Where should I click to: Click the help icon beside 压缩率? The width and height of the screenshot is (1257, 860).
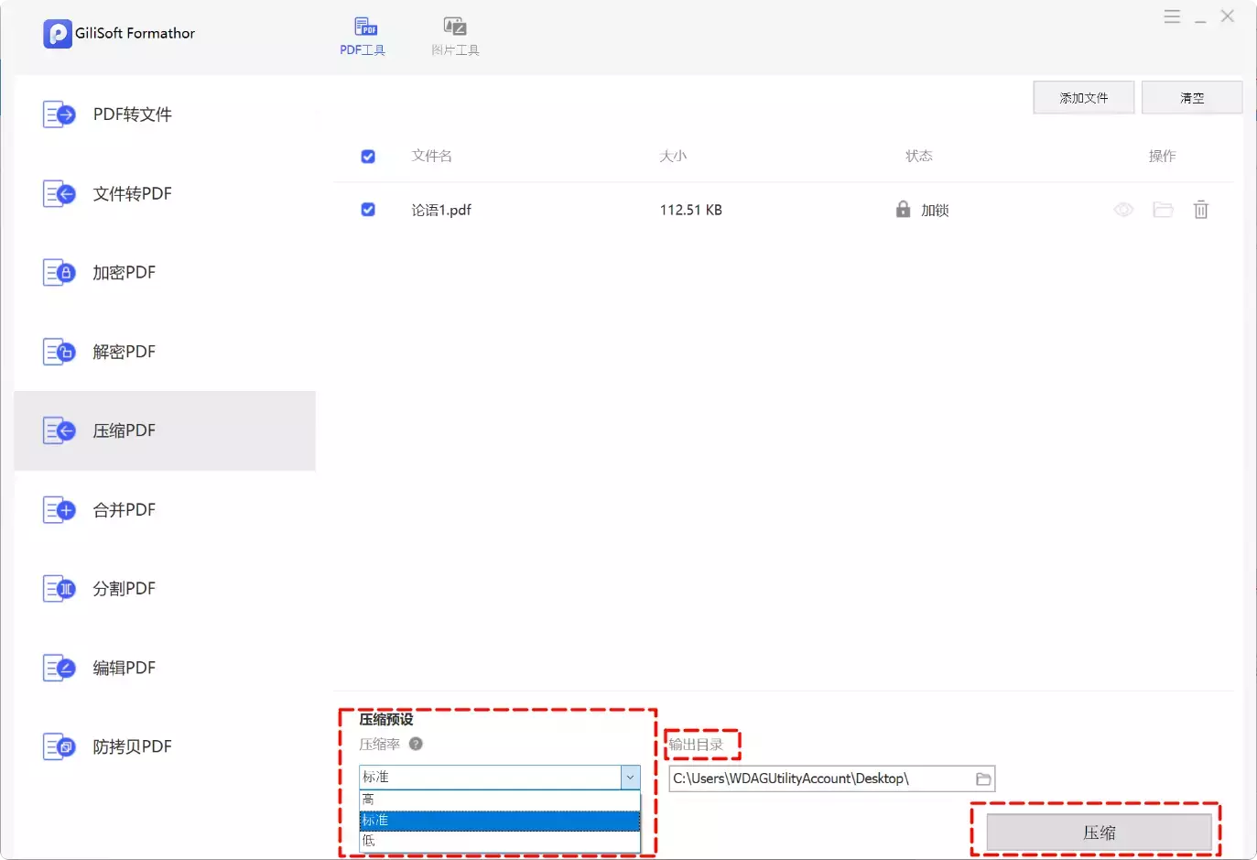click(416, 744)
